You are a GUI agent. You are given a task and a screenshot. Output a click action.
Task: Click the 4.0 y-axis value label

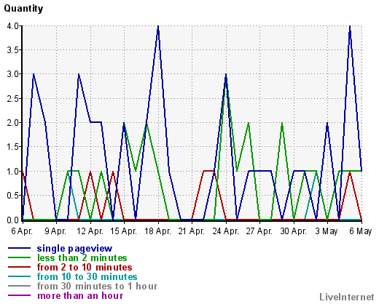coord(12,26)
